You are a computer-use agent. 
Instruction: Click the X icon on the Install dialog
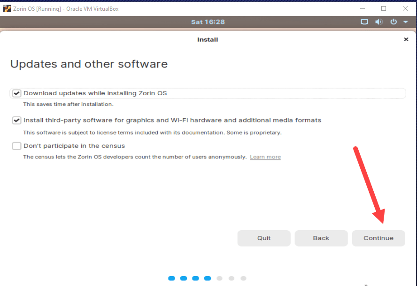[x=406, y=39]
